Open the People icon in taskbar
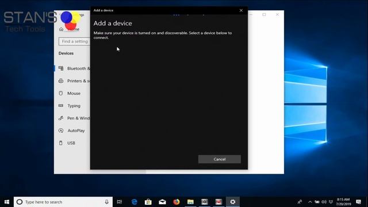 300,202
